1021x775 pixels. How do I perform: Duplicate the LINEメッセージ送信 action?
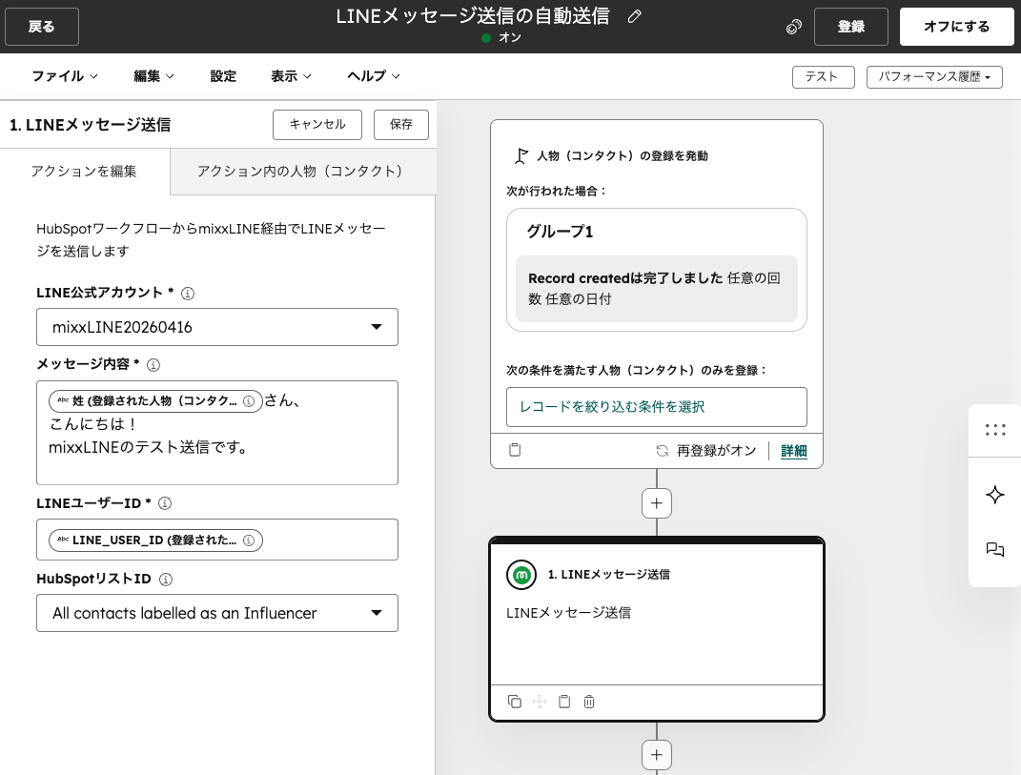coord(515,702)
